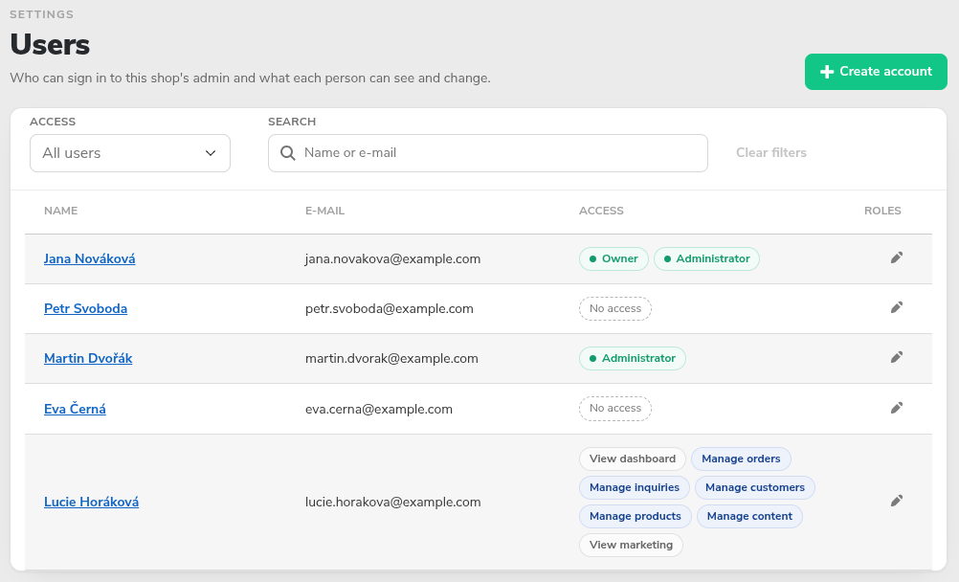The height and width of the screenshot is (582, 959).
Task: Click the search magnifier icon
Action: 287,153
